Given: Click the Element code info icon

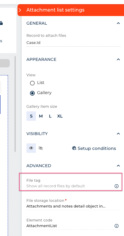Looking at the screenshot, I should (x=117, y=226).
